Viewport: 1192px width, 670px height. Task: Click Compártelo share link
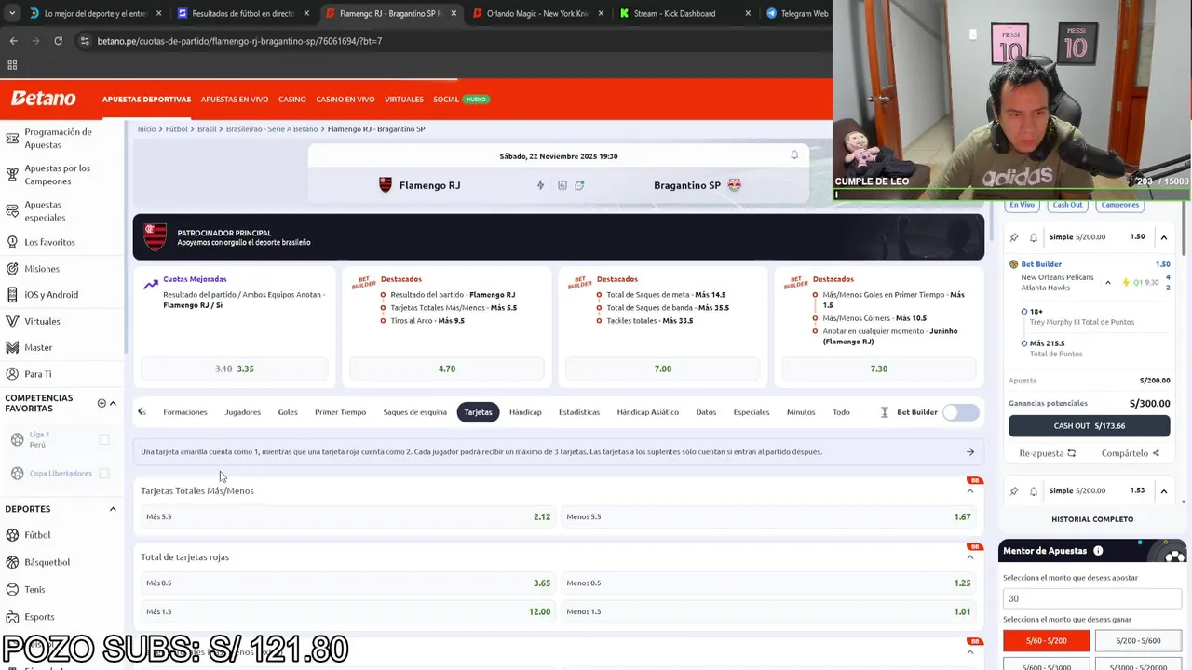[1130, 453]
